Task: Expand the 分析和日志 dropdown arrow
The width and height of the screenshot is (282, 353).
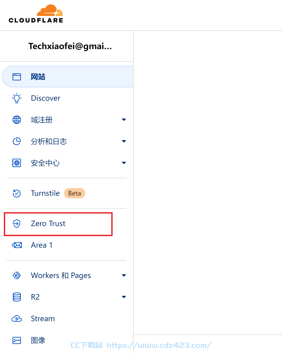Action: tap(124, 141)
